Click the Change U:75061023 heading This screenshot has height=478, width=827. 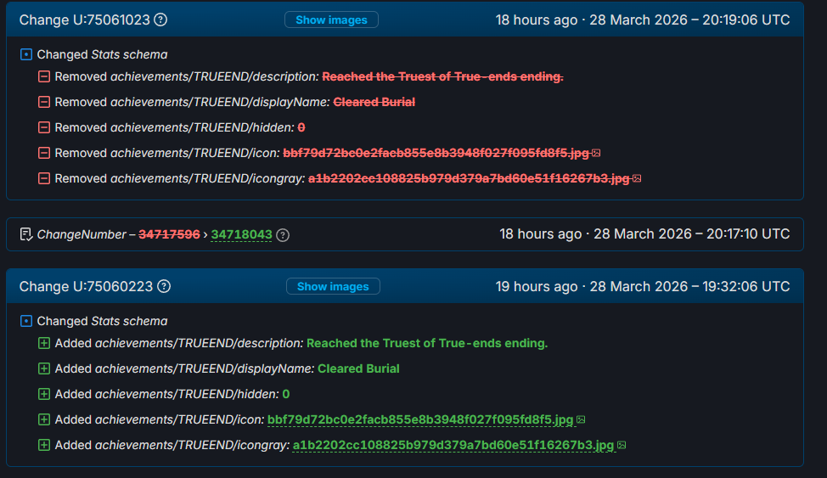[85, 20]
